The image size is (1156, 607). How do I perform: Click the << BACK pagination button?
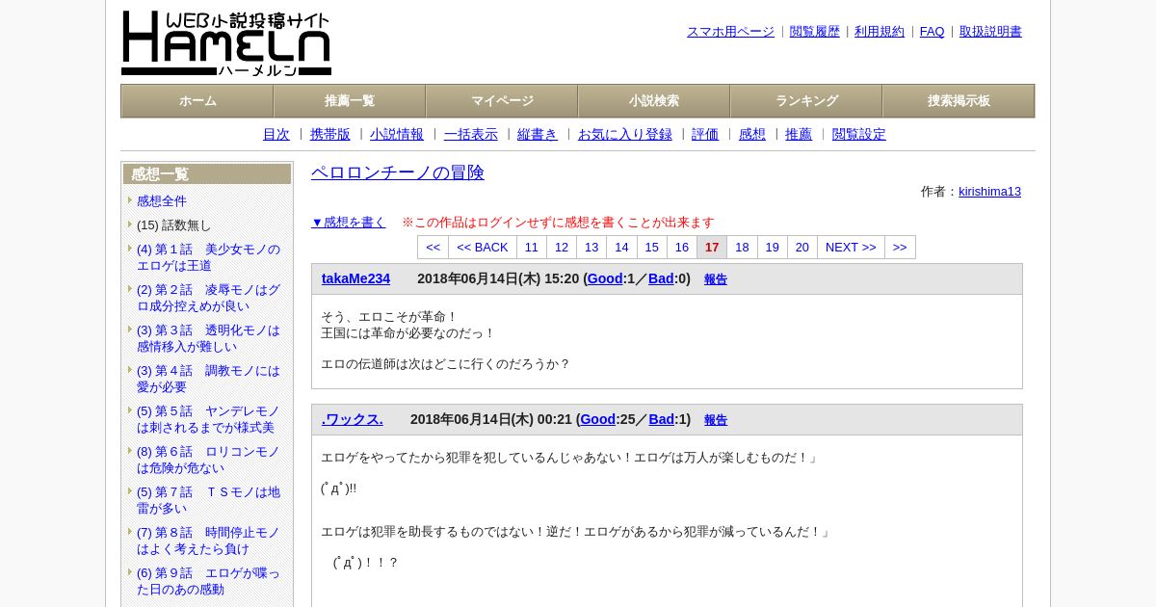(x=483, y=248)
